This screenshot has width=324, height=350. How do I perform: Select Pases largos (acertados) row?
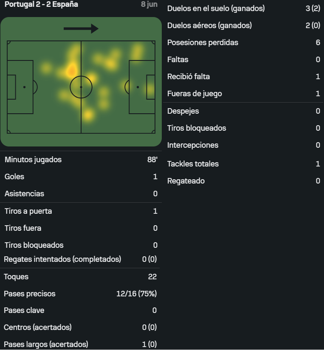pyautogui.click(x=80, y=344)
